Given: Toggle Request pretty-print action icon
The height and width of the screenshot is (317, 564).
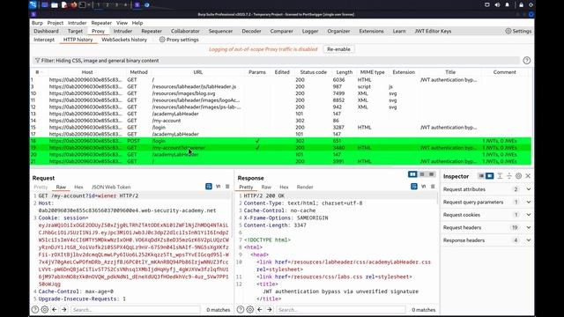Looking at the screenshot, I should 209,186.
